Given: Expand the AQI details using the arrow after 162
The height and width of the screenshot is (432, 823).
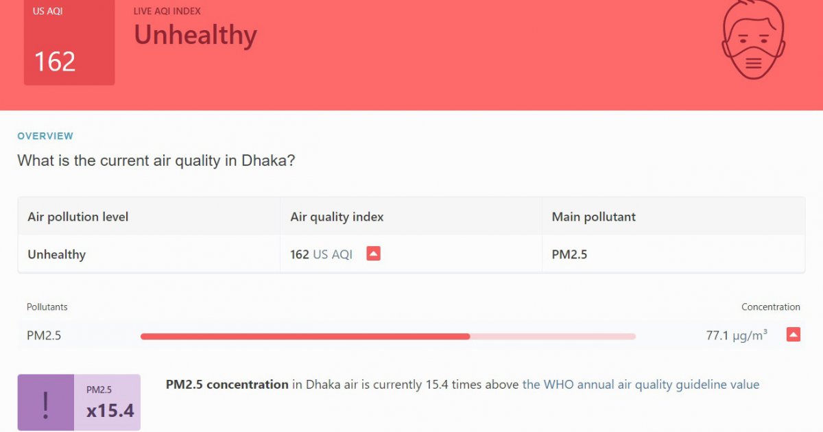Looking at the screenshot, I should click(372, 253).
